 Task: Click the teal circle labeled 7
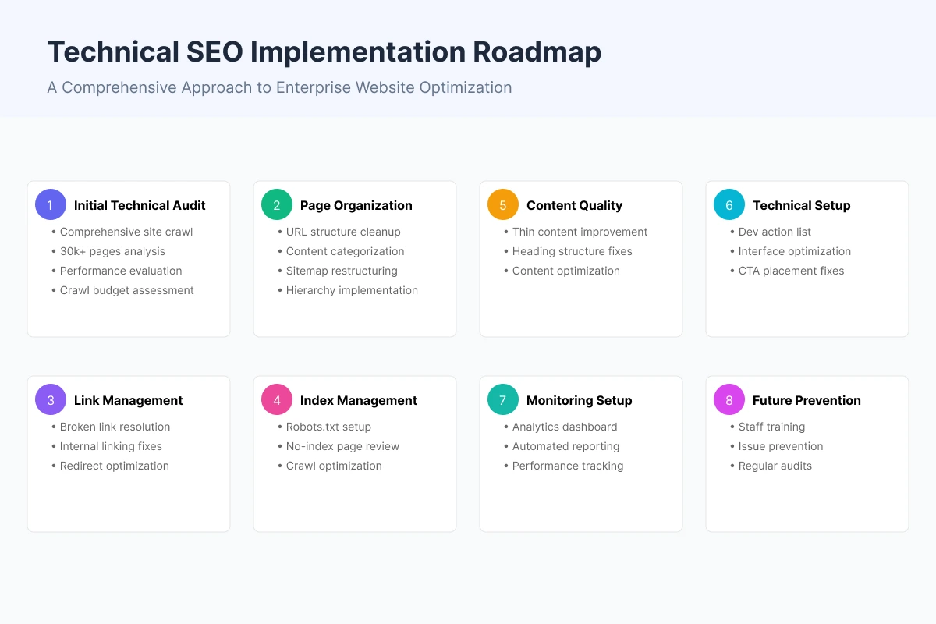point(502,399)
